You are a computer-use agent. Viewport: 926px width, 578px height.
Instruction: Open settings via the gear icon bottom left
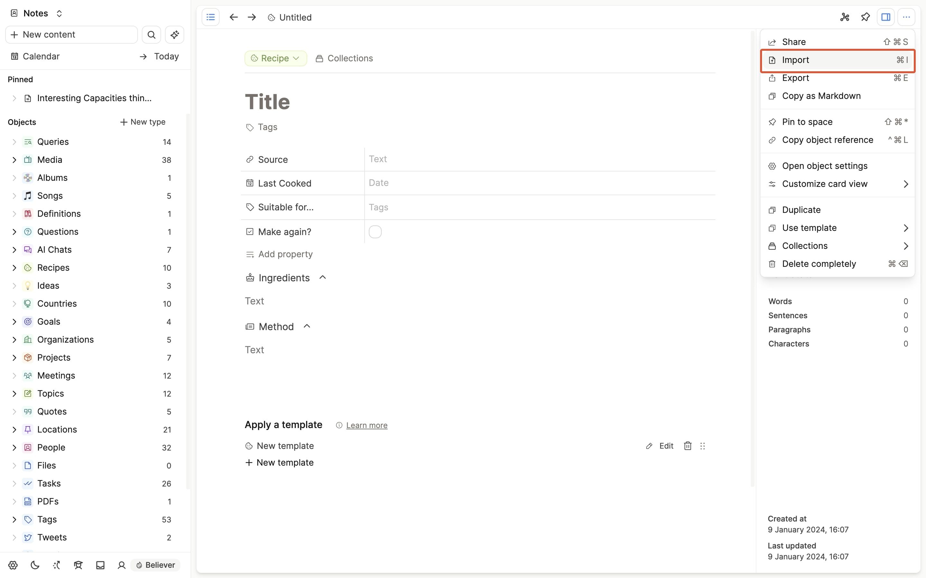13,565
